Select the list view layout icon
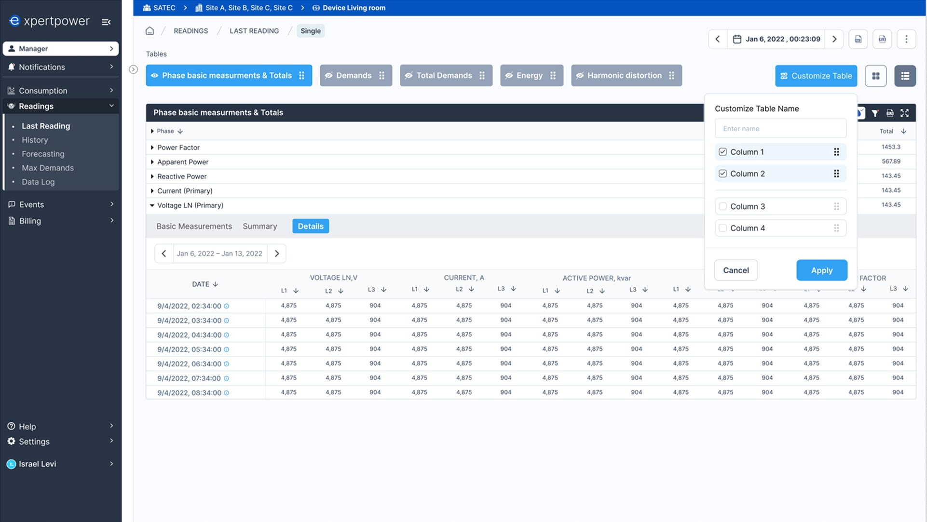 (x=905, y=76)
